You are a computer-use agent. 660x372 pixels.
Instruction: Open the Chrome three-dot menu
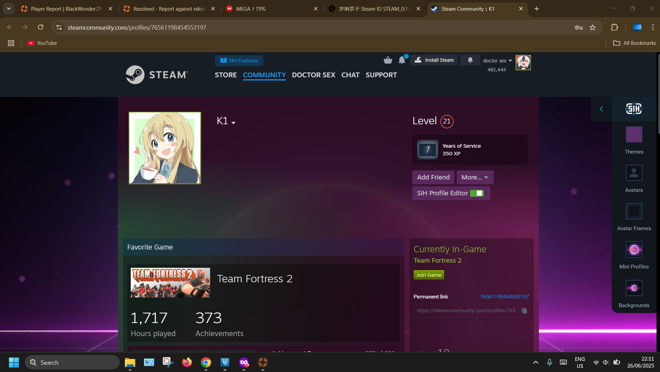(653, 27)
